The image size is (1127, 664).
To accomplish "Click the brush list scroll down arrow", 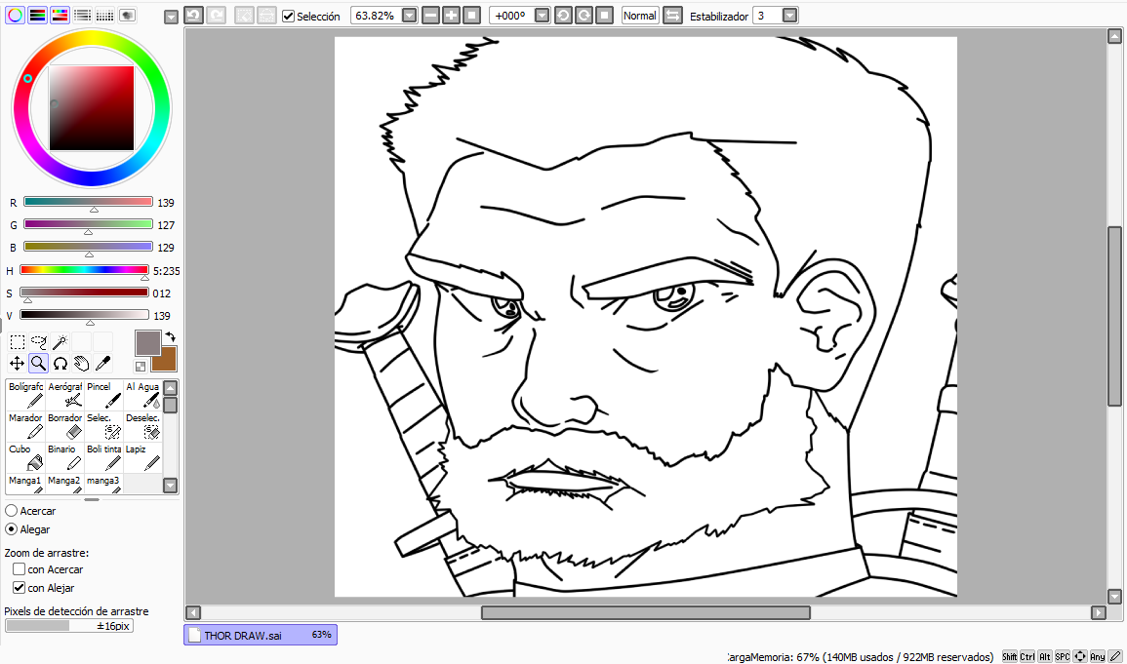I will (x=171, y=486).
